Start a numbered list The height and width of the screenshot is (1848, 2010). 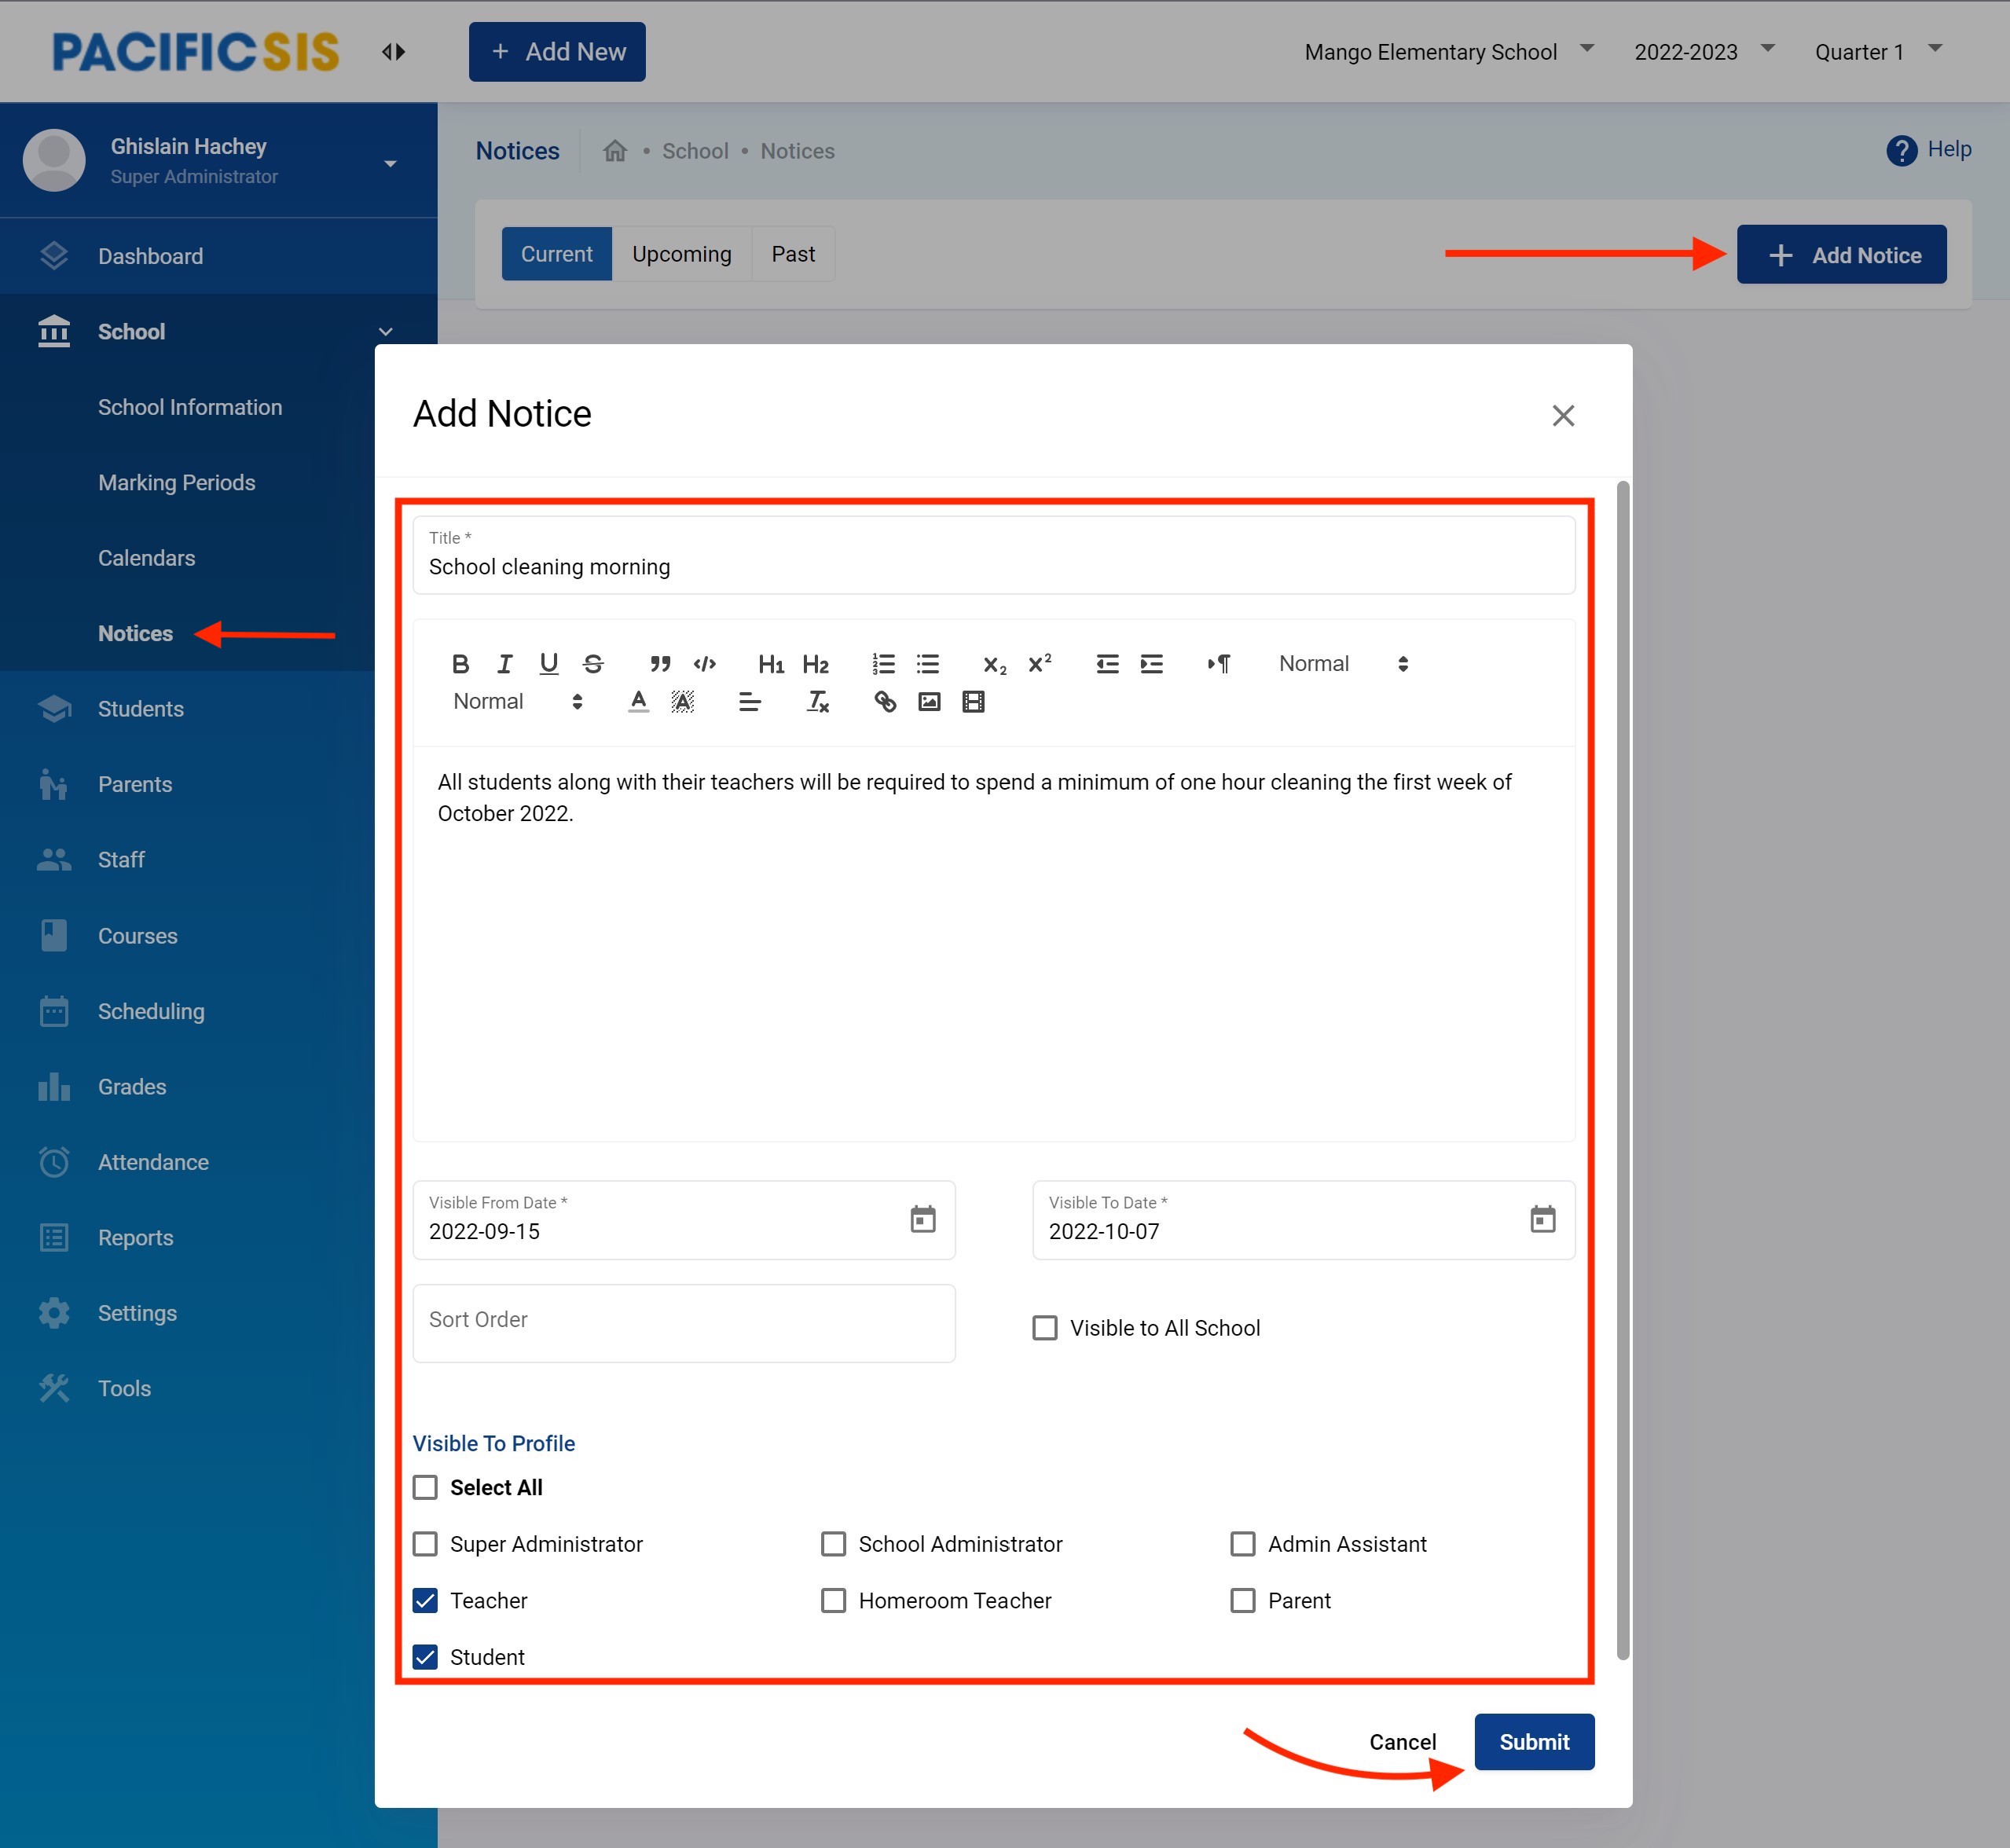coord(883,664)
